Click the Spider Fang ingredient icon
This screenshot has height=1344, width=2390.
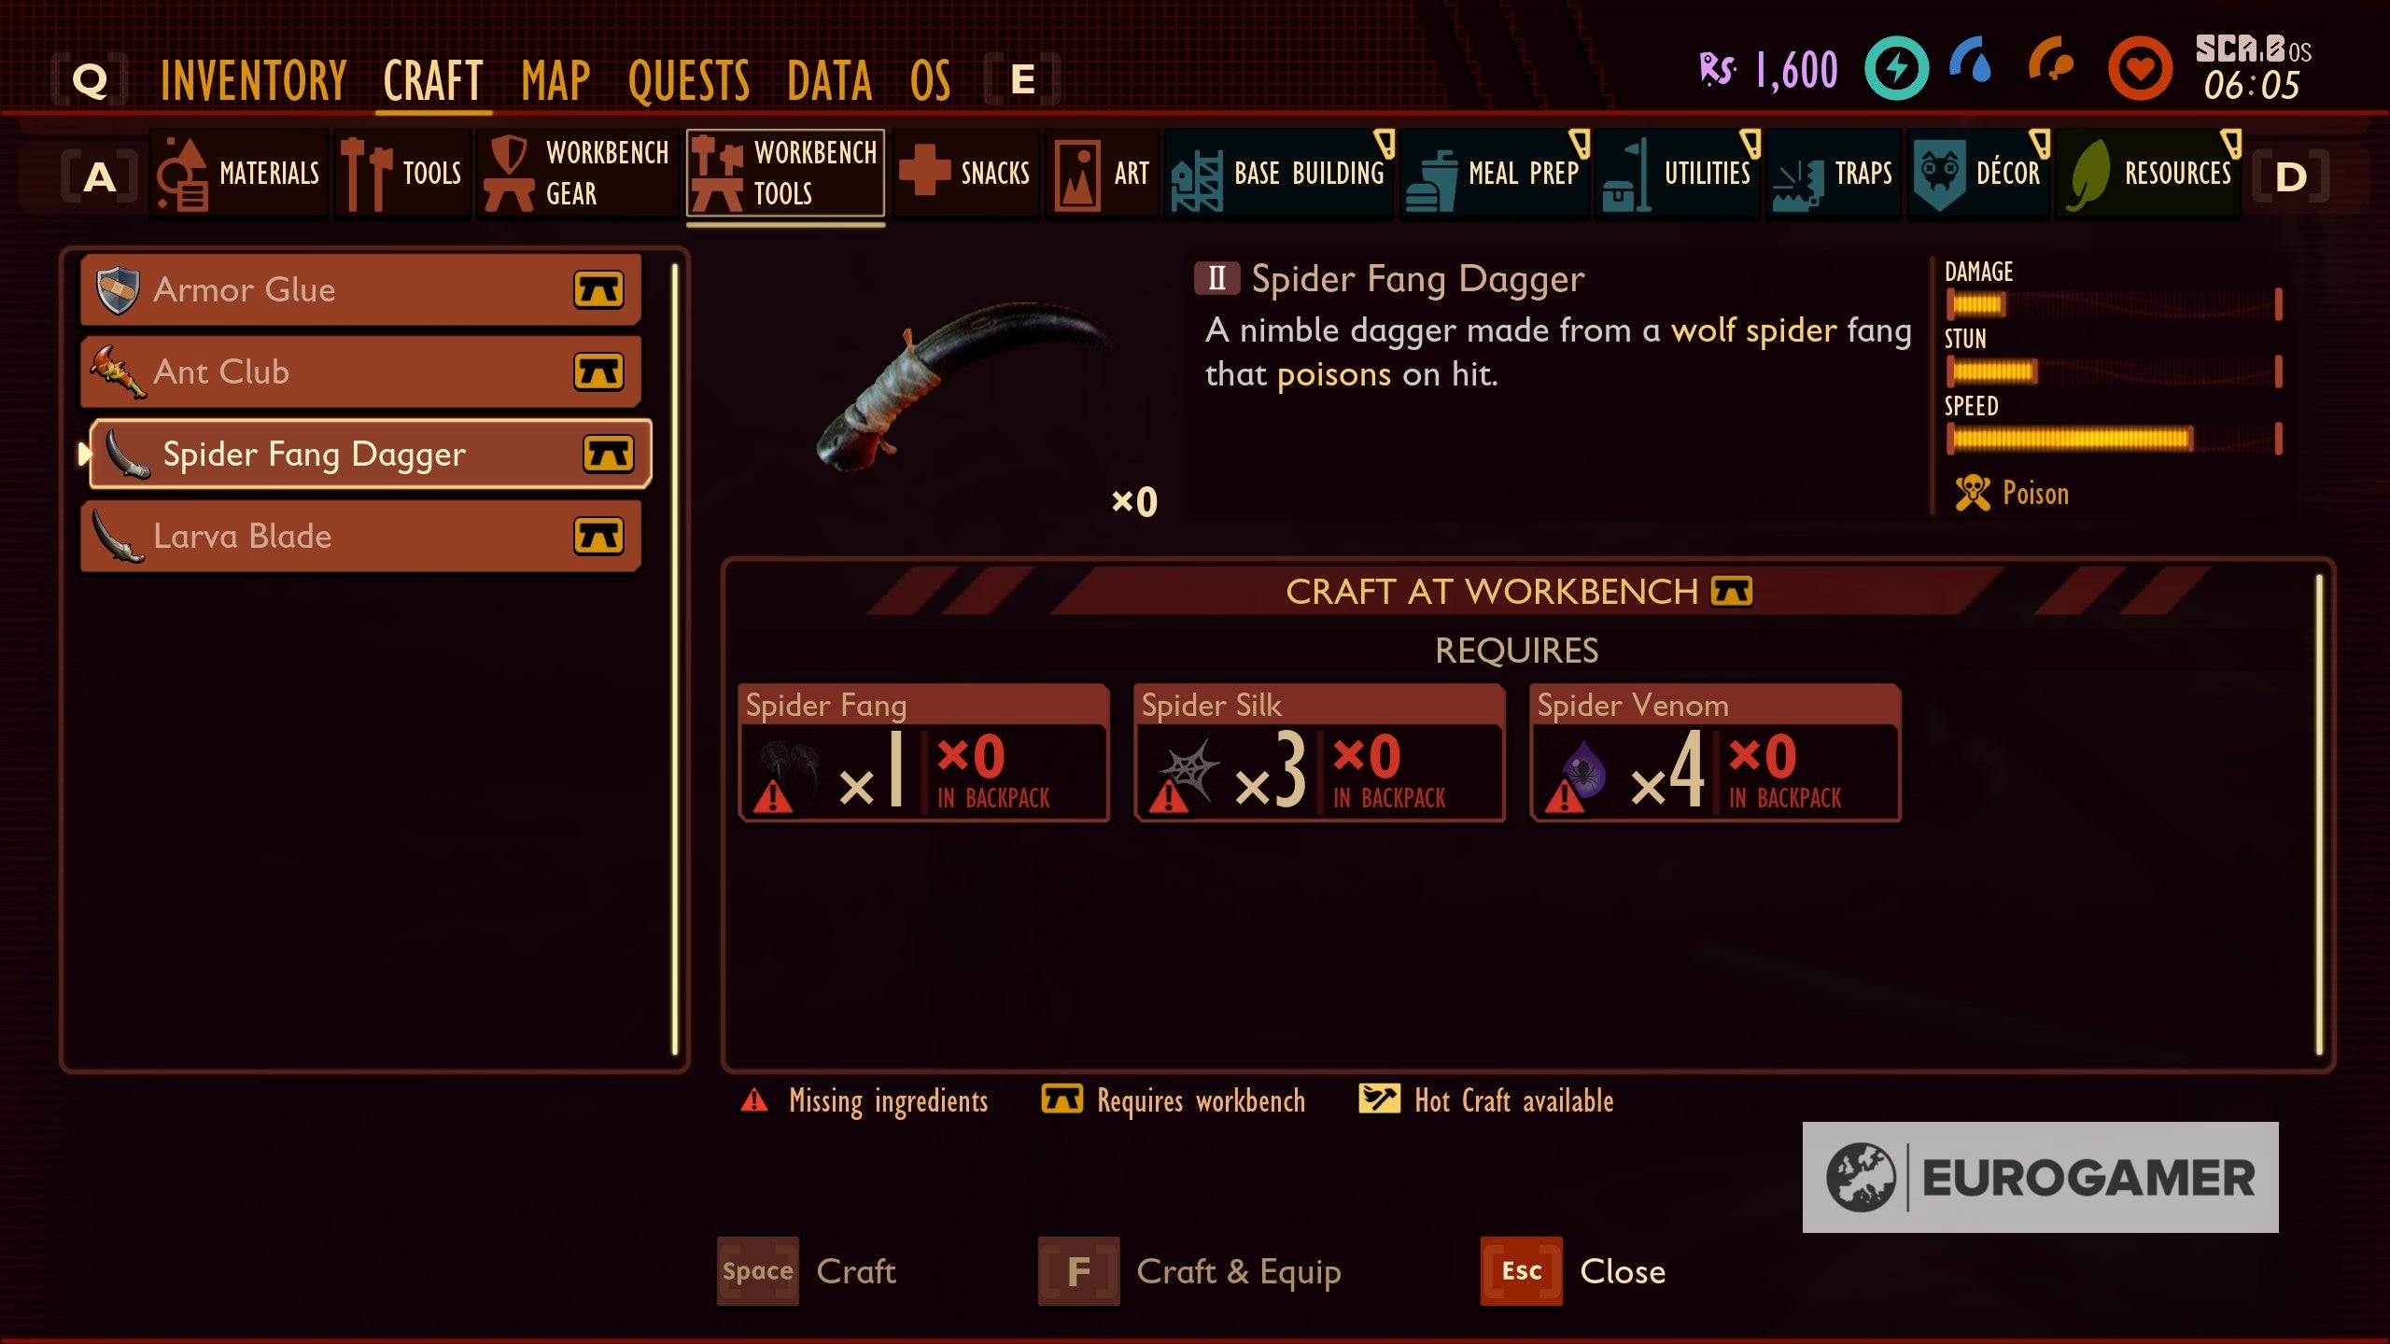click(x=787, y=775)
